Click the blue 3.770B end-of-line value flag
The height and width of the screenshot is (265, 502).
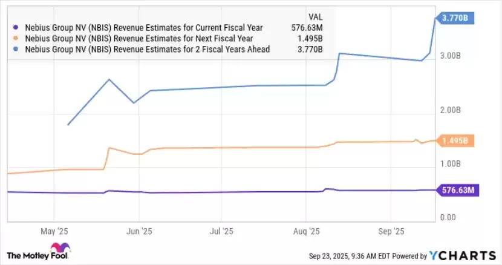click(x=455, y=18)
